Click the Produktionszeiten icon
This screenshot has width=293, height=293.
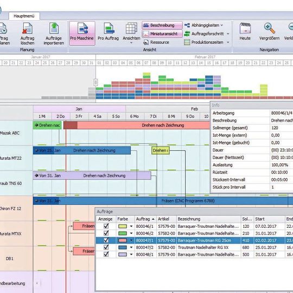(x=187, y=42)
